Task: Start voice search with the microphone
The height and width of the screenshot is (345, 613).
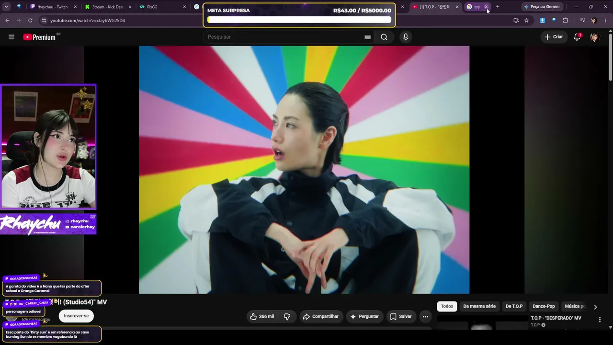Action: pyautogui.click(x=406, y=37)
